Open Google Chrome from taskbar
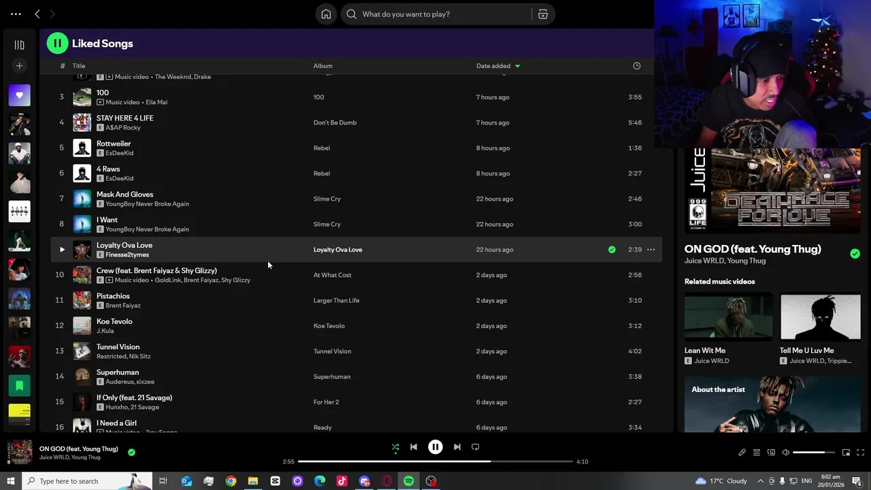Image resolution: width=871 pixels, height=490 pixels. 231,481
